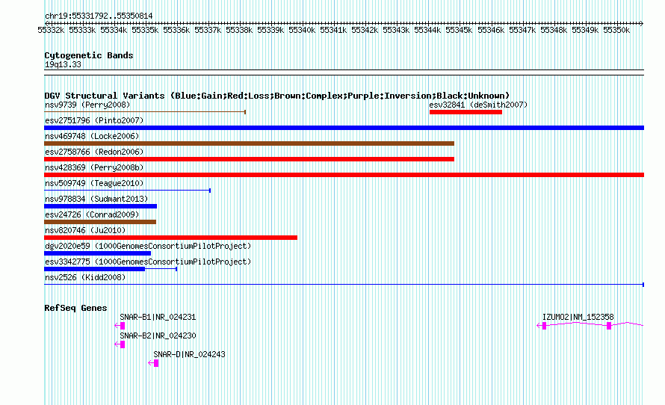Select the brown esv24726 complex bar
Viewport: 665px width, 405px height.
[x=100, y=222]
